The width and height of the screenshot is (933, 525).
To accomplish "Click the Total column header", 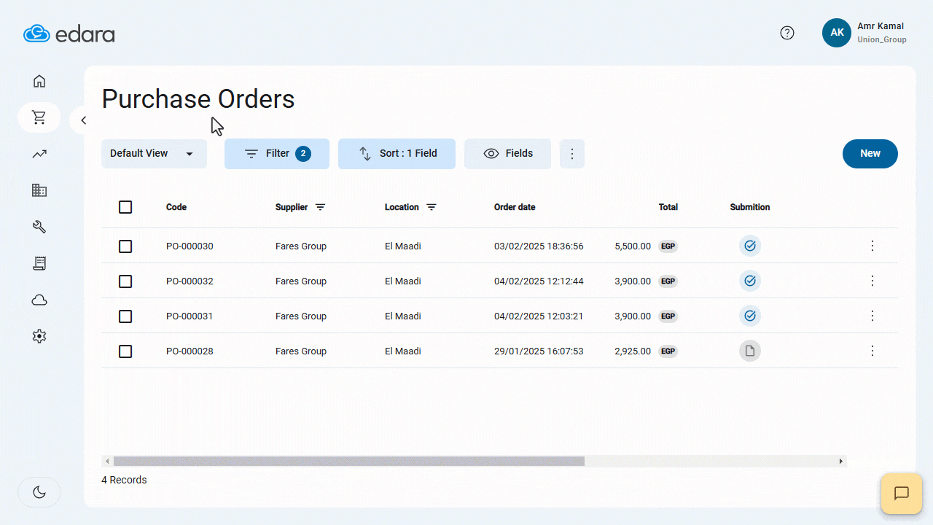I will (668, 207).
